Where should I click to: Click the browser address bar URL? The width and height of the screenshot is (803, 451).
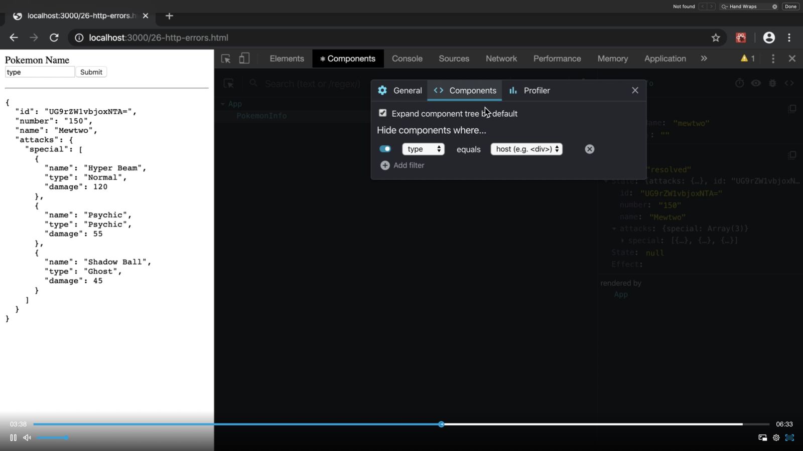159,38
